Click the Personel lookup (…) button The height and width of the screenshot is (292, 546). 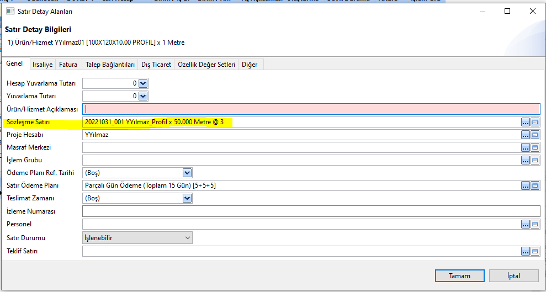pyautogui.click(x=525, y=224)
